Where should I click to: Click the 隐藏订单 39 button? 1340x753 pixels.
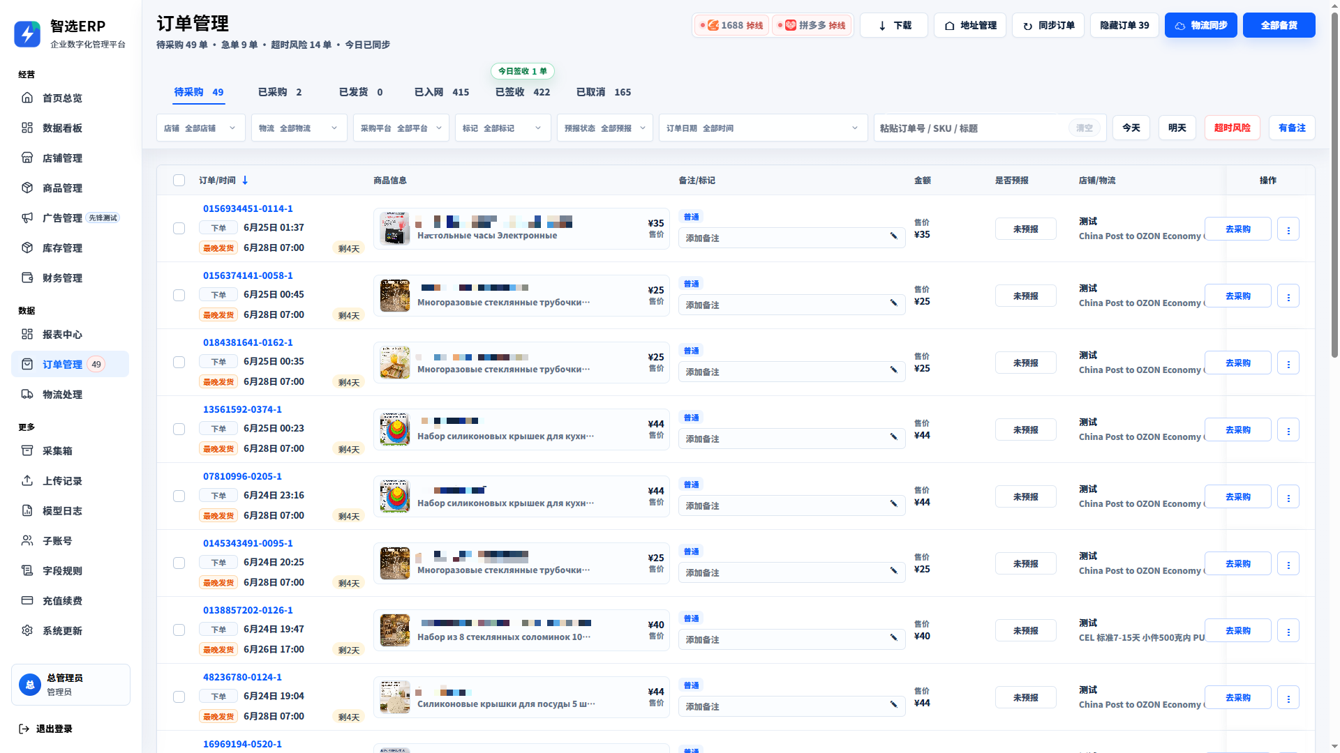pyautogui.click(x=1124, y=25)
